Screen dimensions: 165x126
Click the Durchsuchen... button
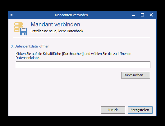pyautogui.click(x=136, y=75)
